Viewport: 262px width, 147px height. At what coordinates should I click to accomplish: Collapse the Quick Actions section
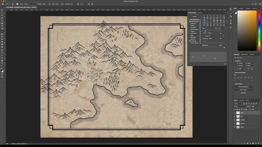pyautogui.click(x=234, y=84)
